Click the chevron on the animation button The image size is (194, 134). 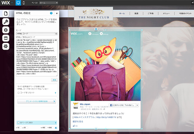54,101
